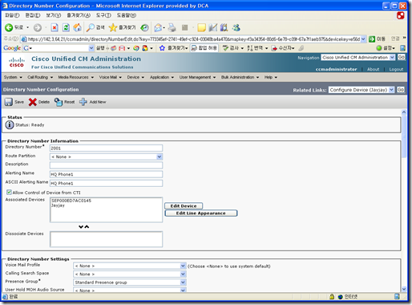This screenshot has width=412, height=305.
Task: Open the Route Partition dropdown
Action: point(160,157)
